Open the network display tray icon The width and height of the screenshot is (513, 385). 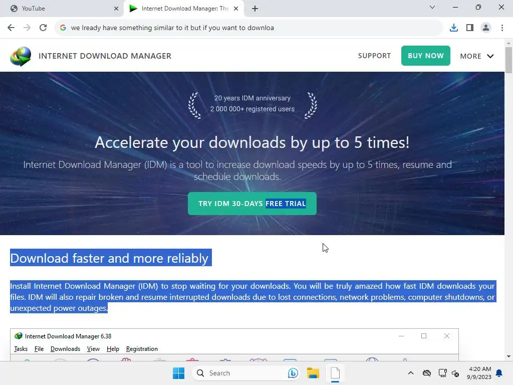[x=442, y=373]
